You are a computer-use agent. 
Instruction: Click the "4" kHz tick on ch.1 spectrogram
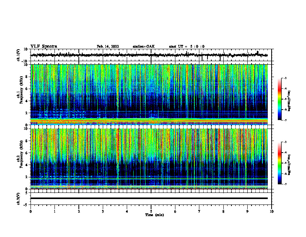(x=27, y=101)
